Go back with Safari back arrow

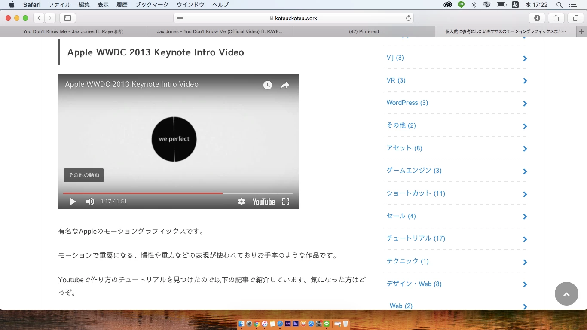[x=39, y=18]
